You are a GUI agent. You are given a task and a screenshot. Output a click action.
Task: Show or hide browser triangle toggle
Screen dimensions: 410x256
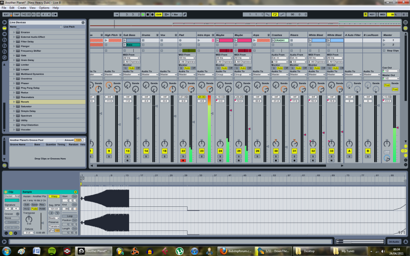(x=5, y=22)
